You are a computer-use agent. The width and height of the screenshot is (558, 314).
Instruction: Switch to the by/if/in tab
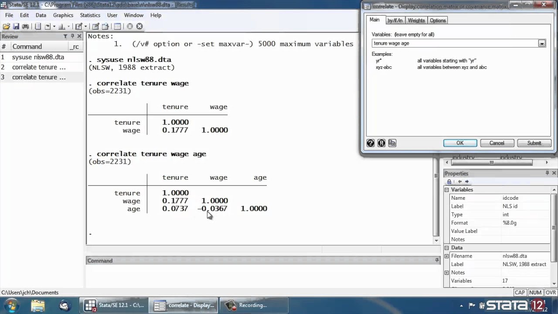coord(395,20)
